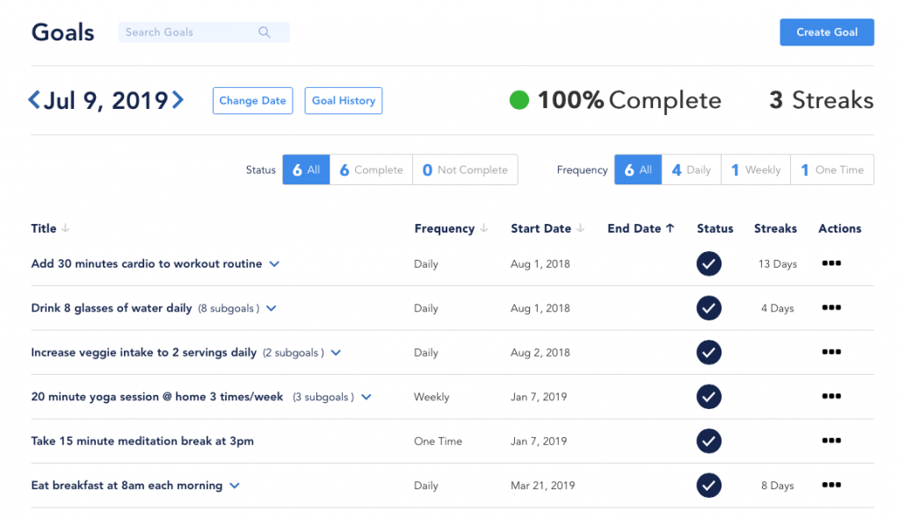Filter by Complete status

[x=372, y=169]
